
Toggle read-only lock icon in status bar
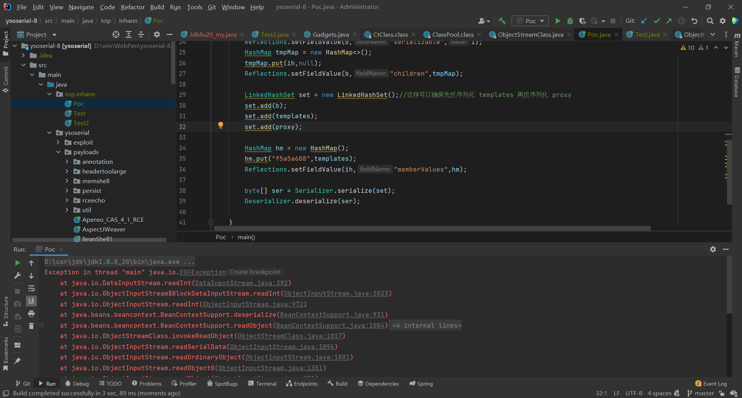722,393
